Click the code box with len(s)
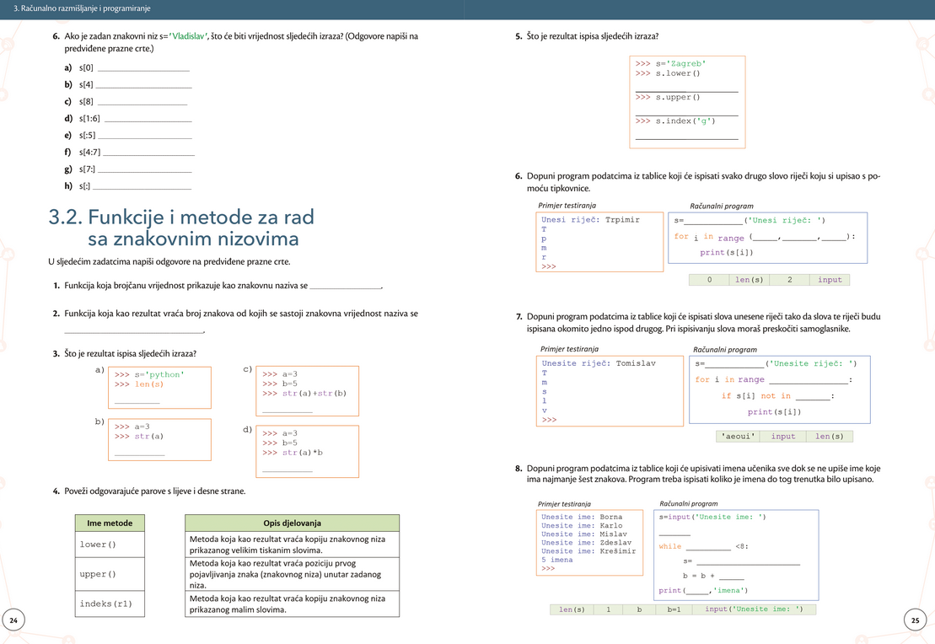 click(x=160, y=388)
